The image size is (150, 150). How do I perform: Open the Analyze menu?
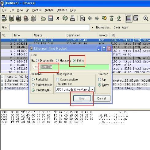[x=49, y=10]
